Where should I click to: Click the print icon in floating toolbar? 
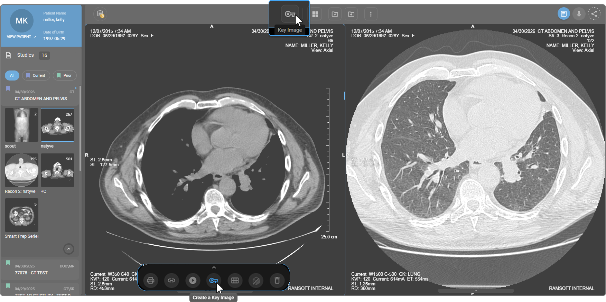coord(150,280)
